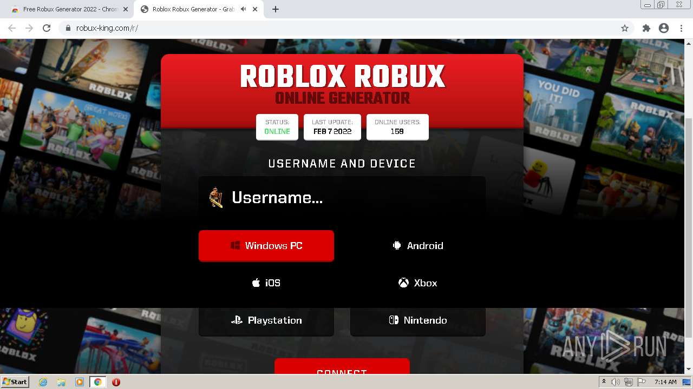Open File Explorer from taskbar
Screen dimensions: 693x389
[x=61, y=382]
